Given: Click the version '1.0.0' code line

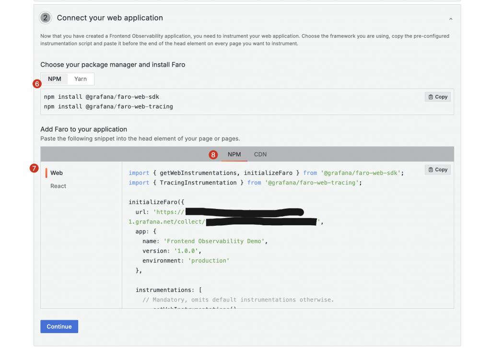Looking at the screenshot, I should point(172,251).
